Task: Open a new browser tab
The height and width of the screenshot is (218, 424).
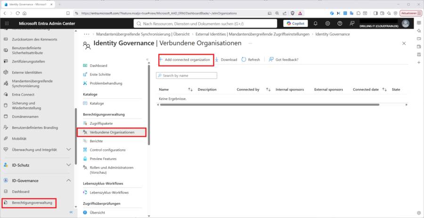Action: (x=59, y=4)
